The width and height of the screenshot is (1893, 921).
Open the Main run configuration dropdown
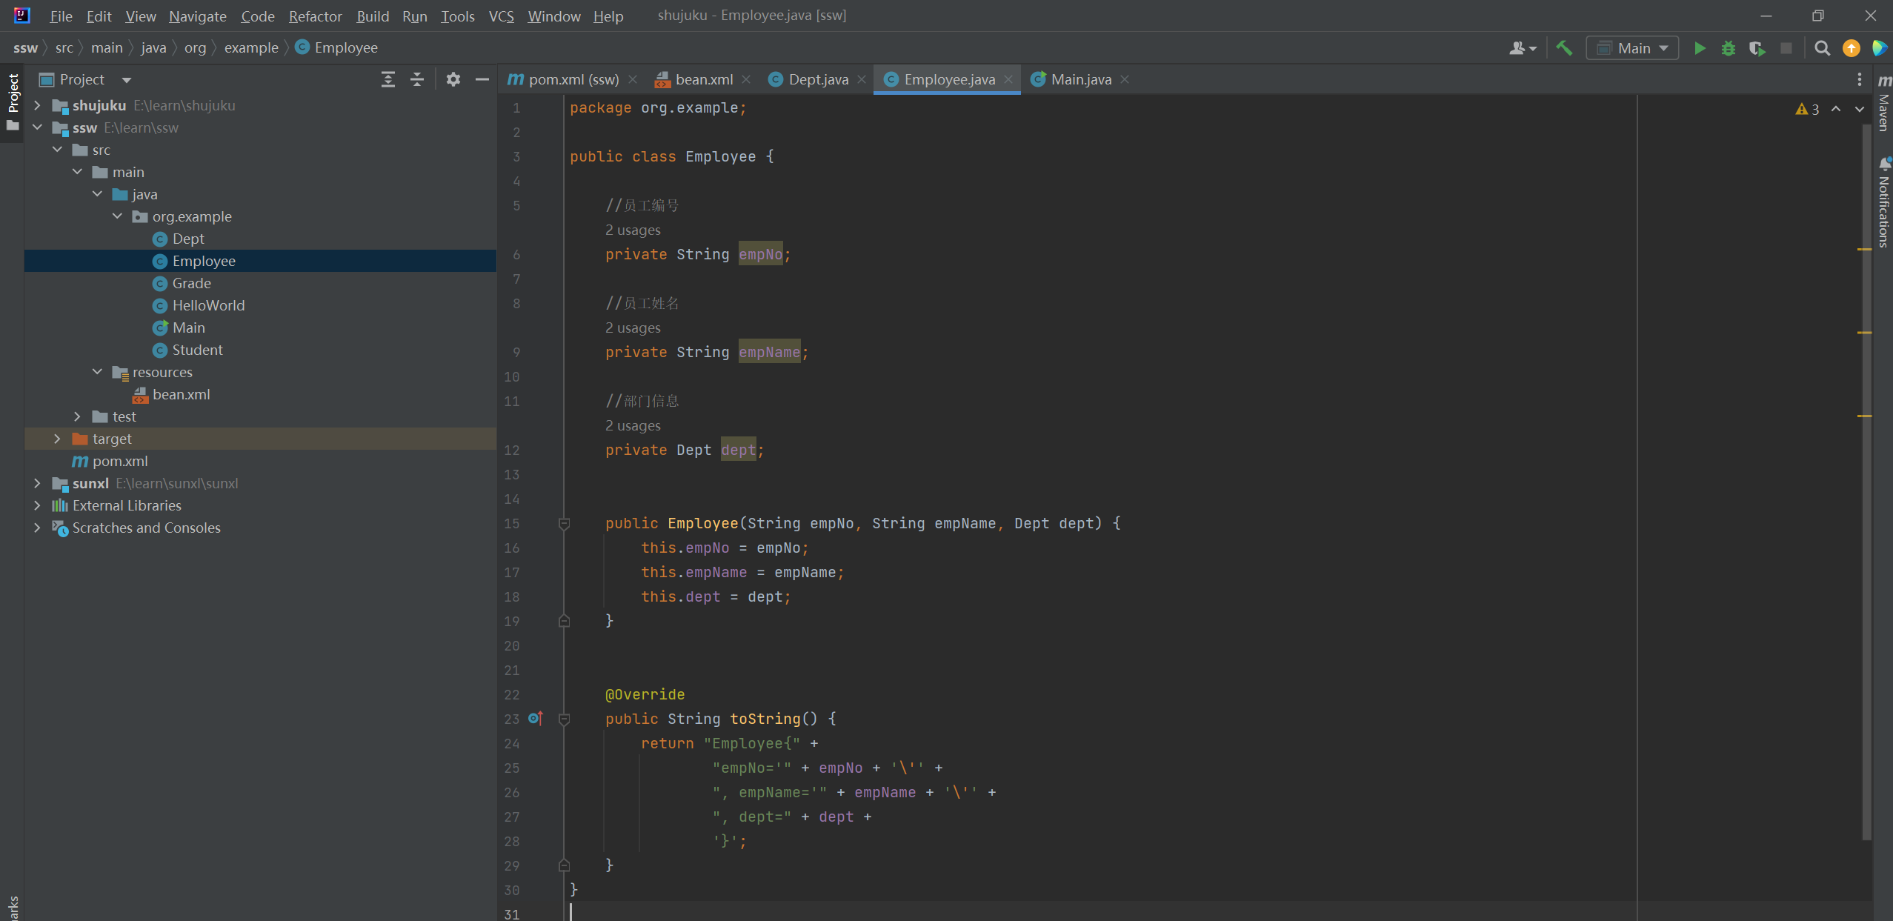tap(1633, 49)
